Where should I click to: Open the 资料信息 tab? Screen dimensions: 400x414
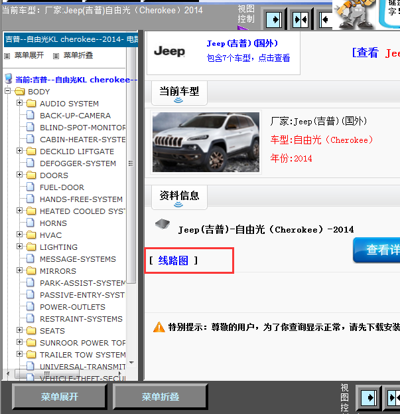(x=179, y=197)
